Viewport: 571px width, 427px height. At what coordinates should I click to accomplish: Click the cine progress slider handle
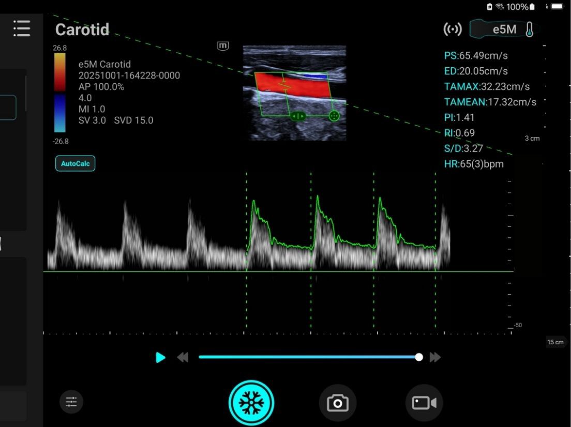419,357
